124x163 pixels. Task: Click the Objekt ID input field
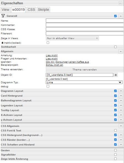tap(80, 75)
